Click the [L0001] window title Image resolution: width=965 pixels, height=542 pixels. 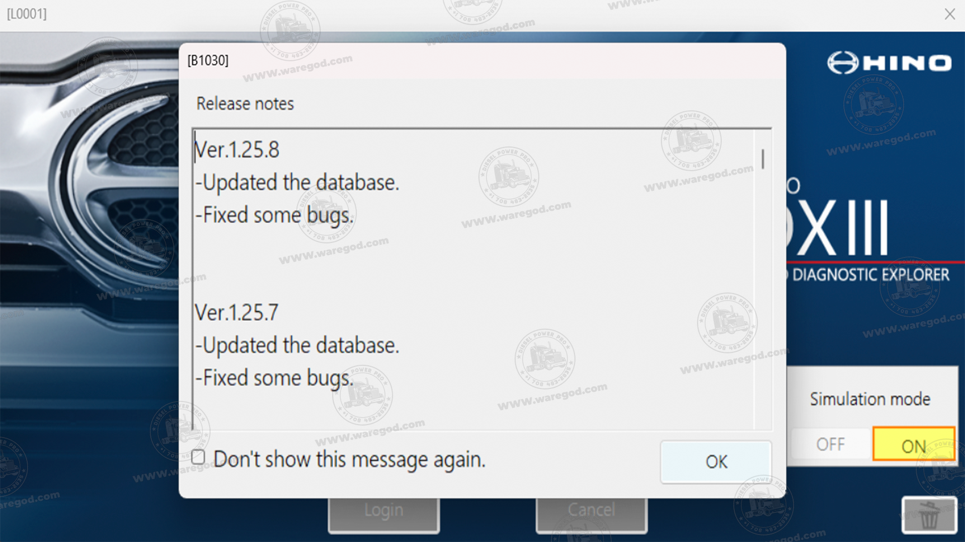point(27,14)
